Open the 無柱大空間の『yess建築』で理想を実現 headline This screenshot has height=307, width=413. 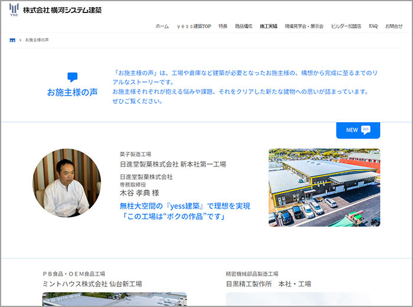pyautogui.click(x=185, y=206)
